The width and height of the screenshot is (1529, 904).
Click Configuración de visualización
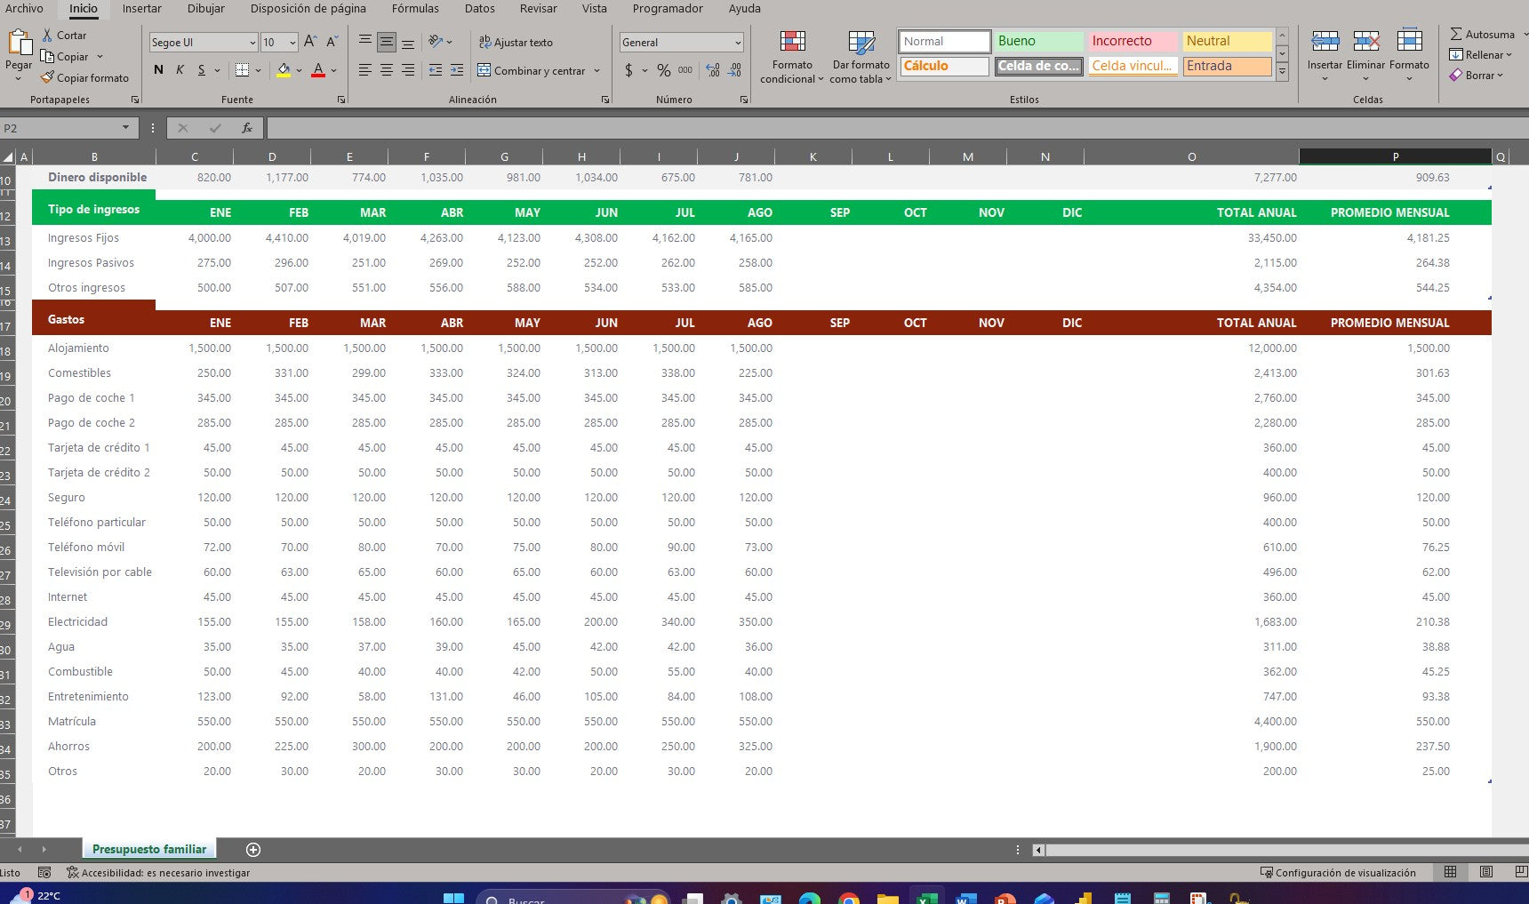pos(1338,873)
